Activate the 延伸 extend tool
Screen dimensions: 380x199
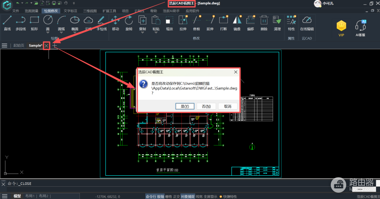click(210, 23)
